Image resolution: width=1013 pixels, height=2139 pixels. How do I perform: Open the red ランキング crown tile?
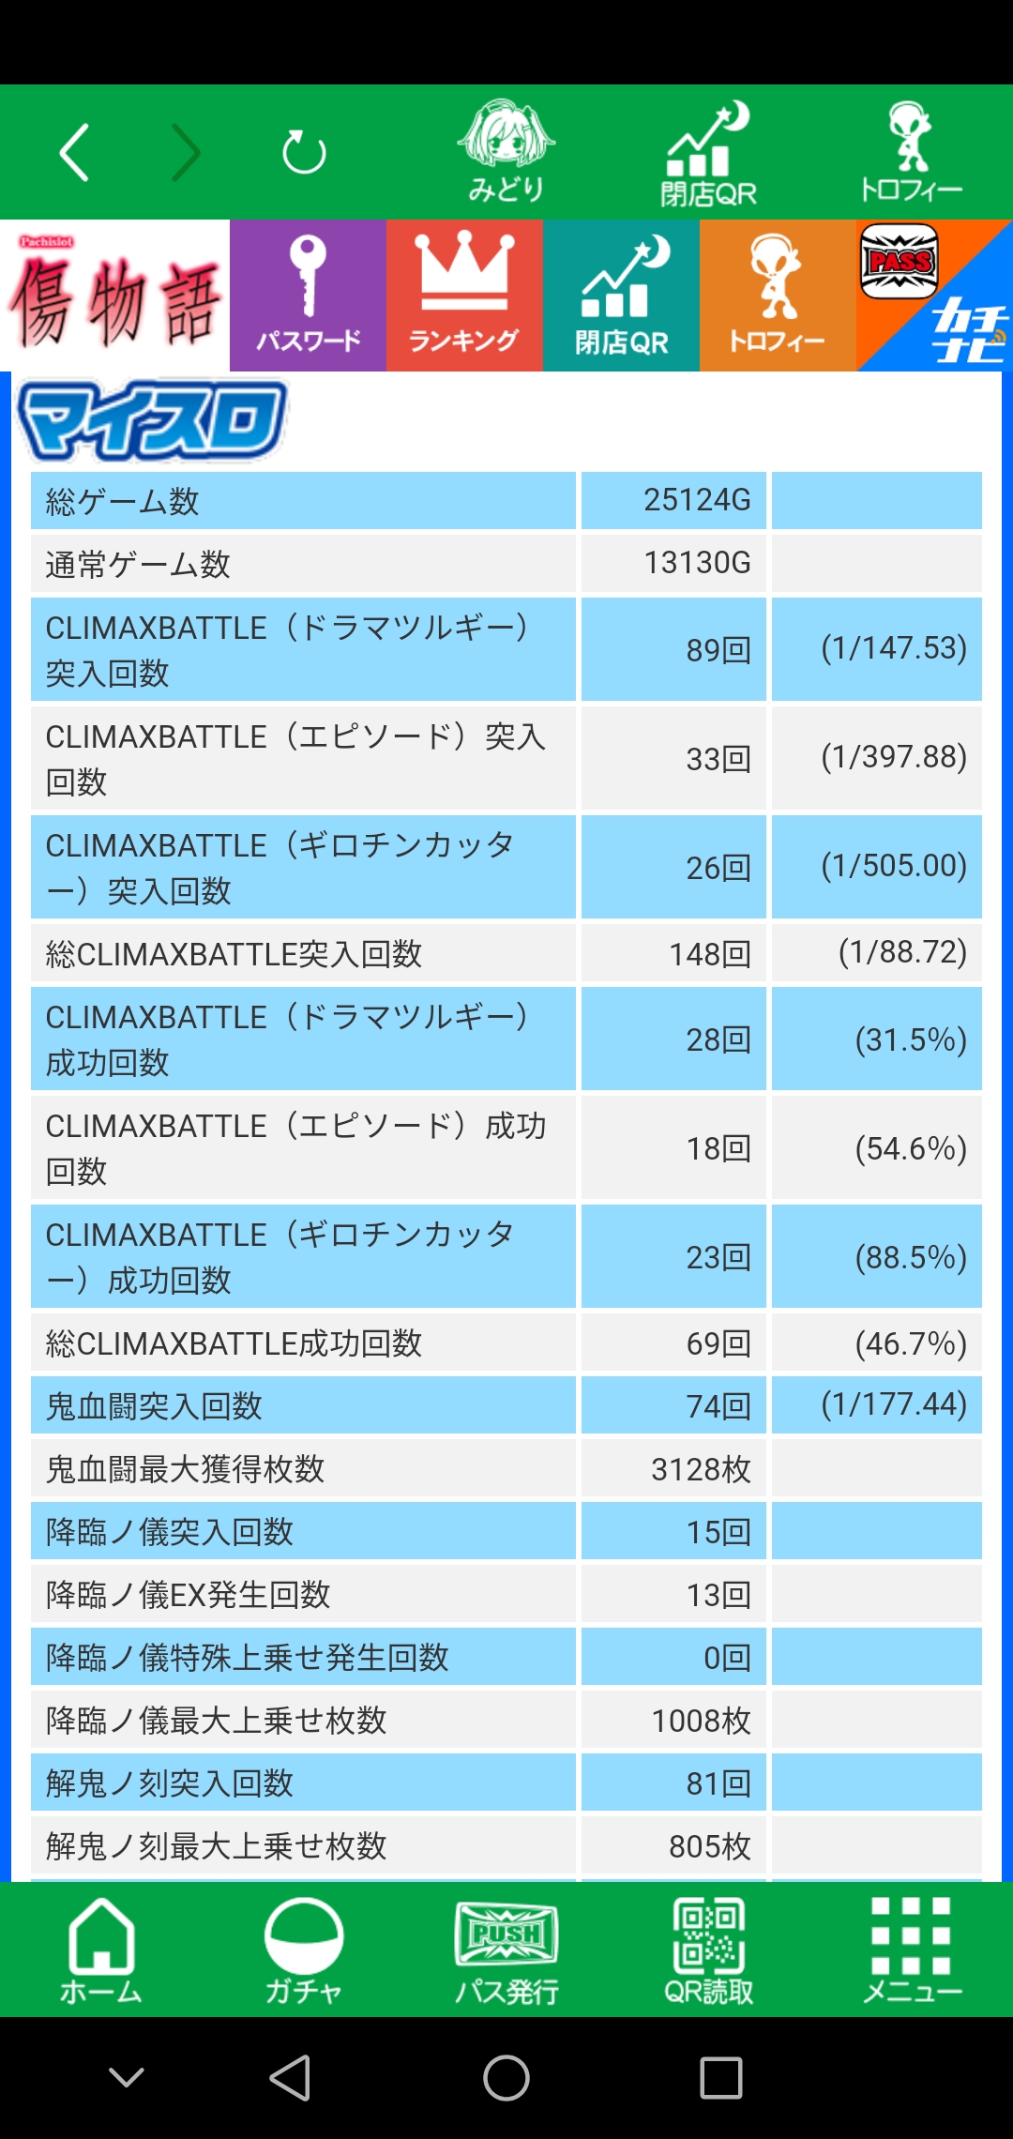coord(464,296)
